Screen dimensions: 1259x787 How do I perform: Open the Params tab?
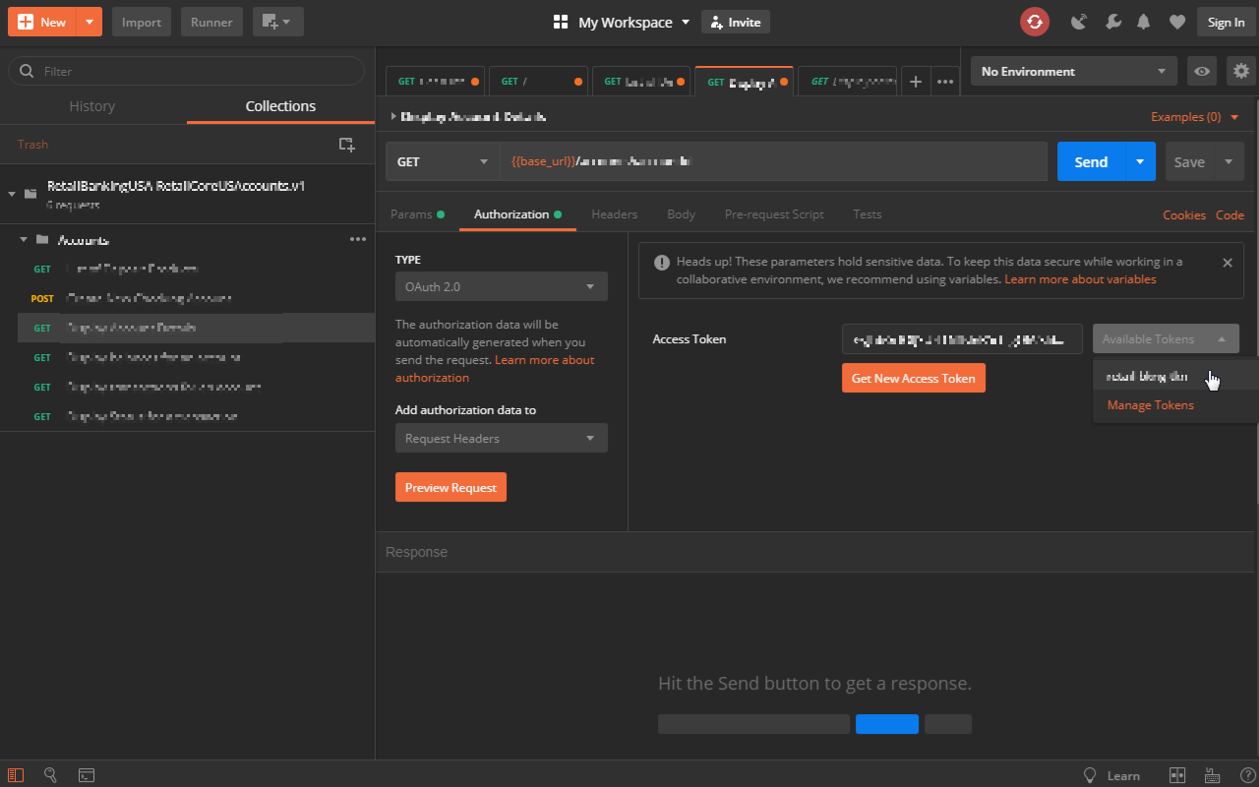[417, 213]
